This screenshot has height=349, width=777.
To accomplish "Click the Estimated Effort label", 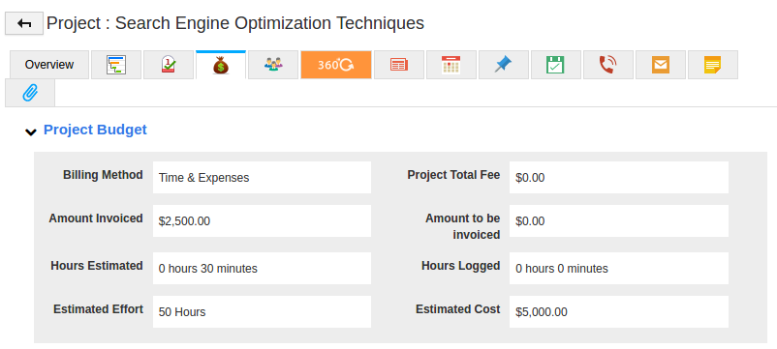I will click(98, 309).
